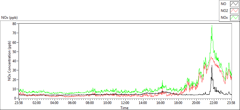Click the x-axis tick label 08:00
This screenshot has height=110, width=240.
(x=90, y=103)
